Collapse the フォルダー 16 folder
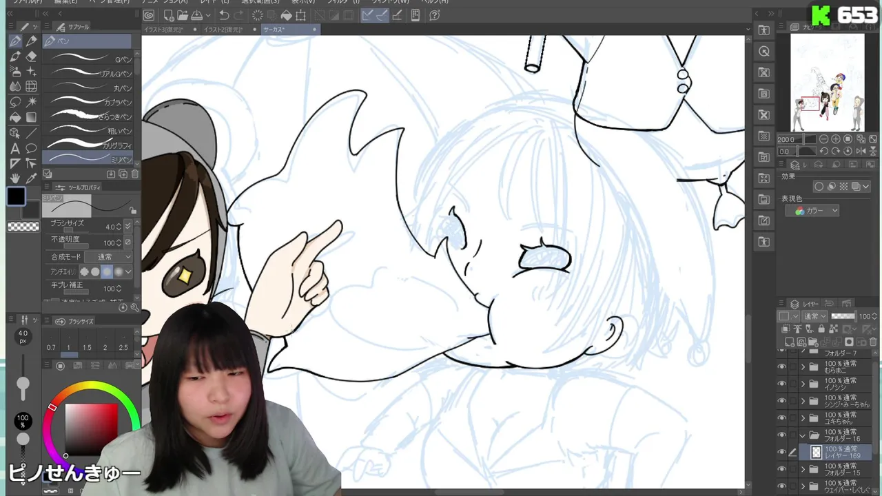882x496 pixels. pyautogui.click(x=803, y=435)
